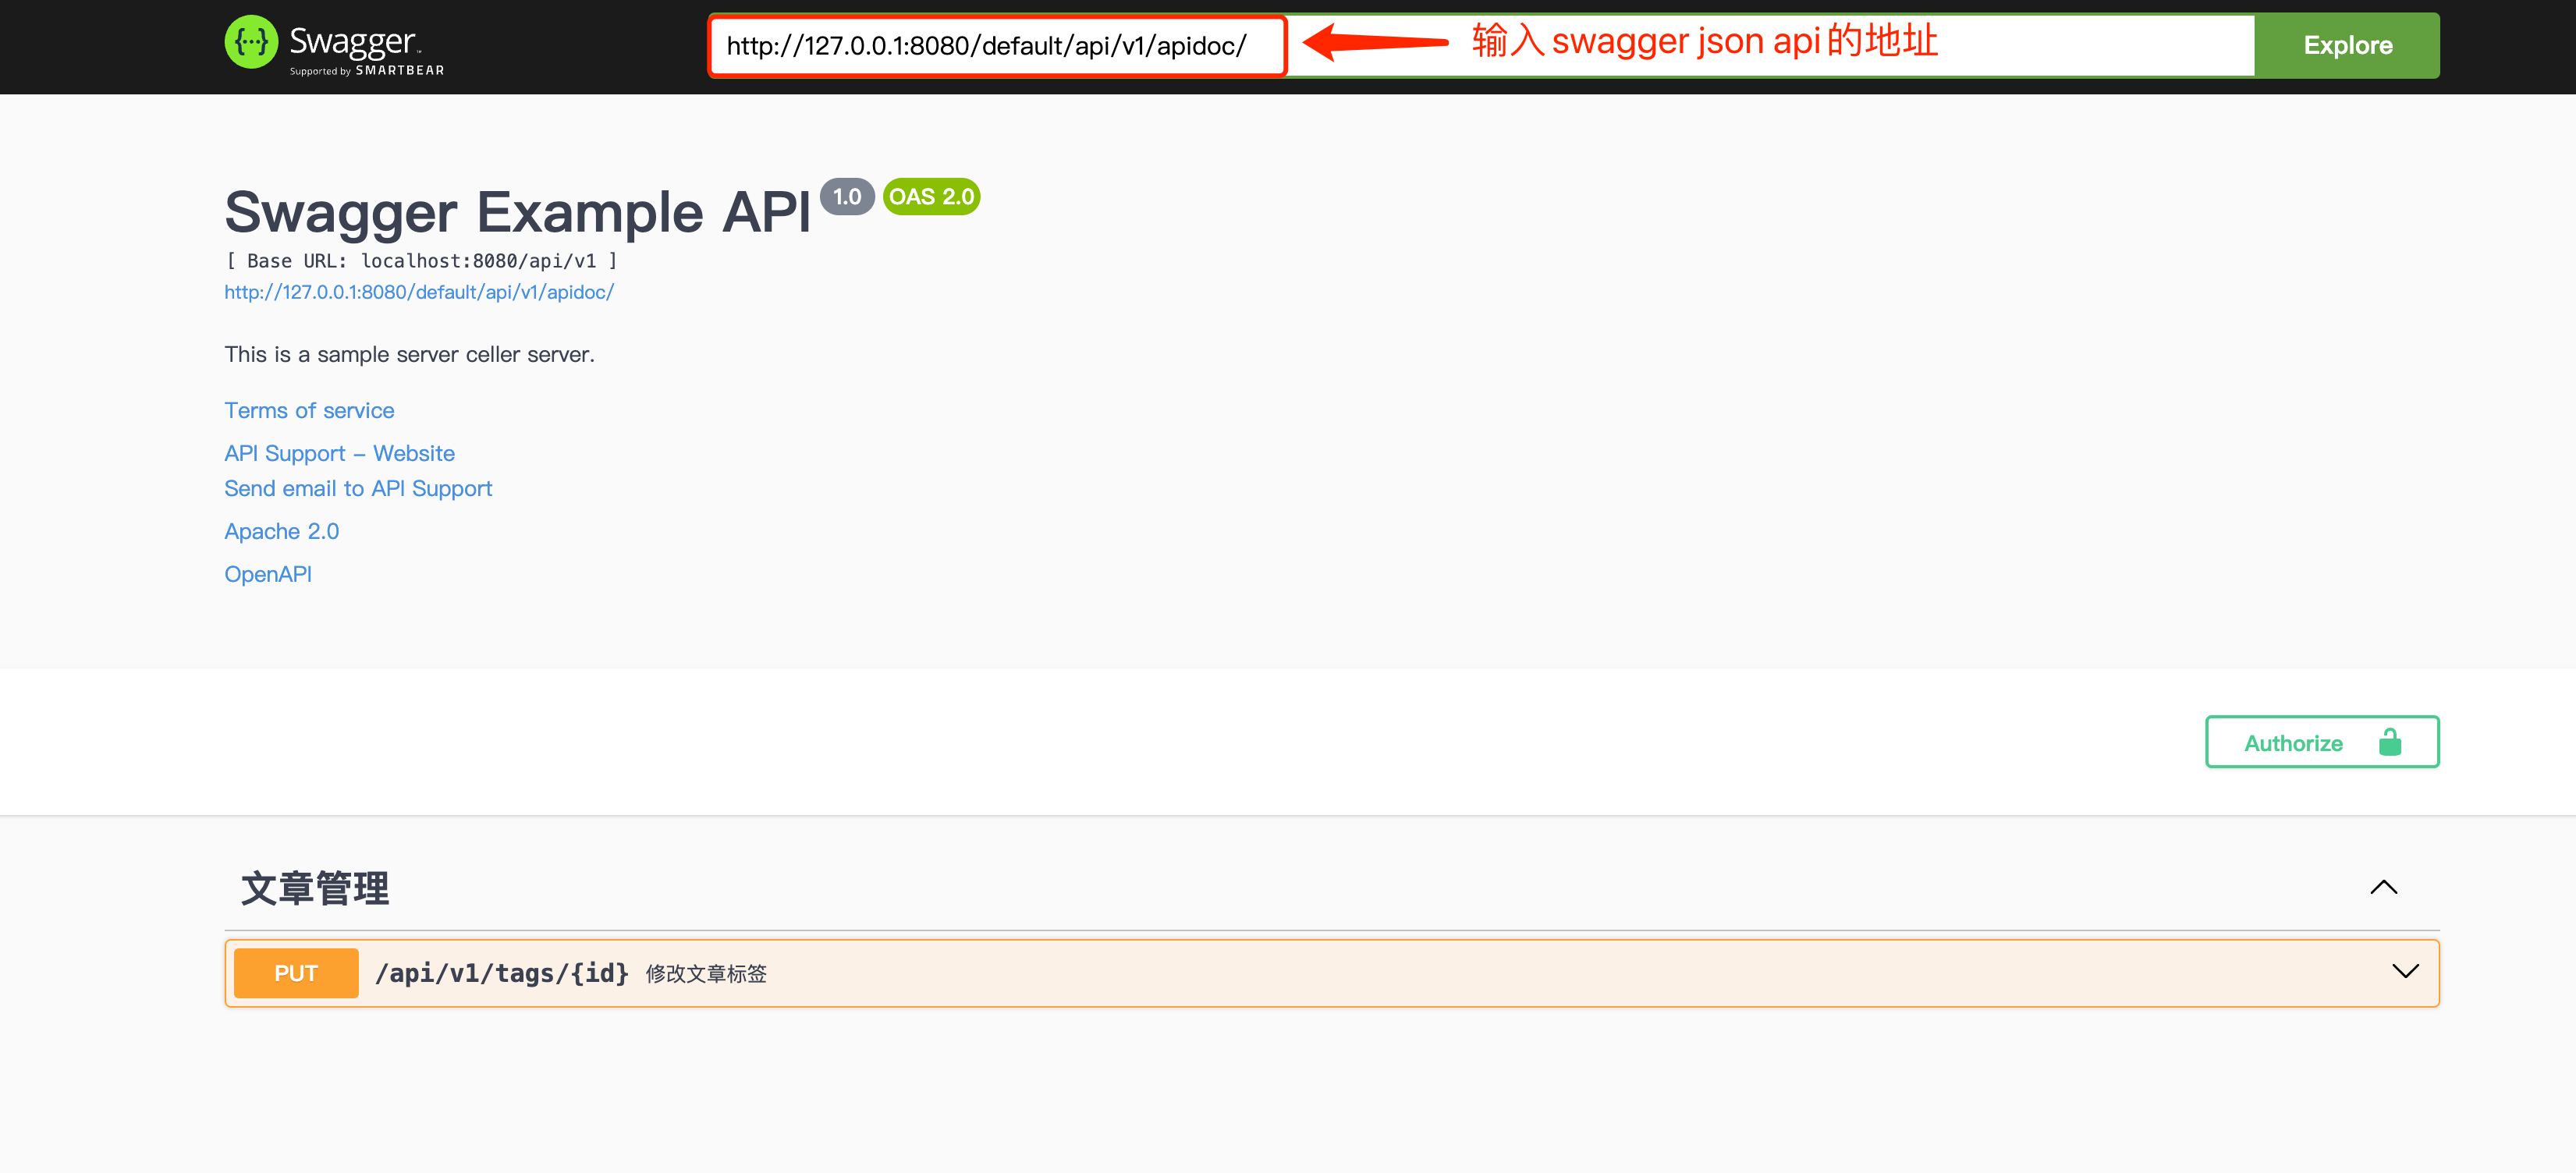Click the orange PUT method label
This screenshot has width=2576, height=1173.
[296, 973]
